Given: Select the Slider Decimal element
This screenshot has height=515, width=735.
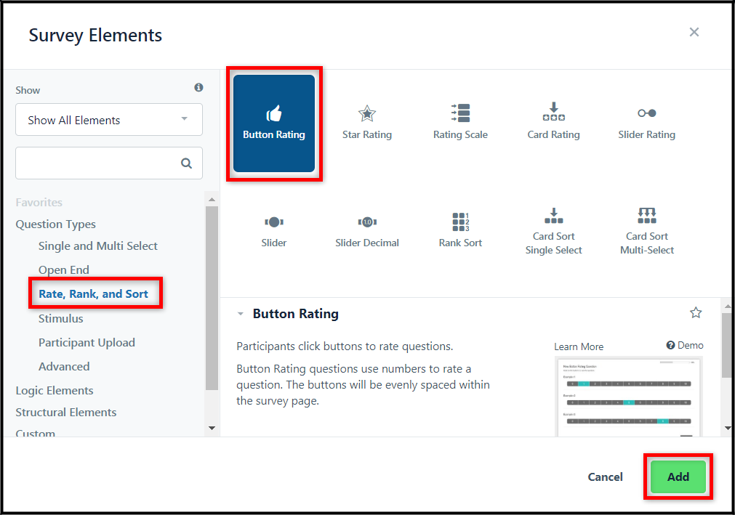Looking at the screenshot, I should click(x=366, y=231).
